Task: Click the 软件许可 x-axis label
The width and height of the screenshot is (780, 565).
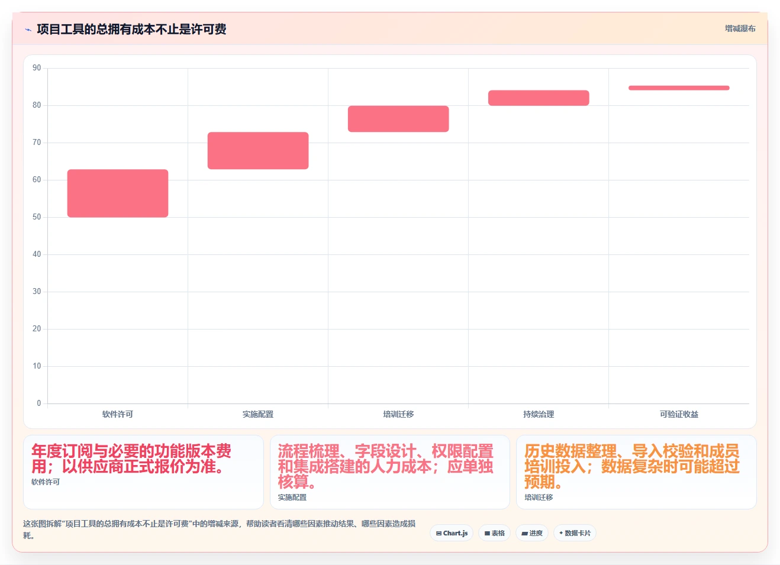Action: tap(118, 414)
